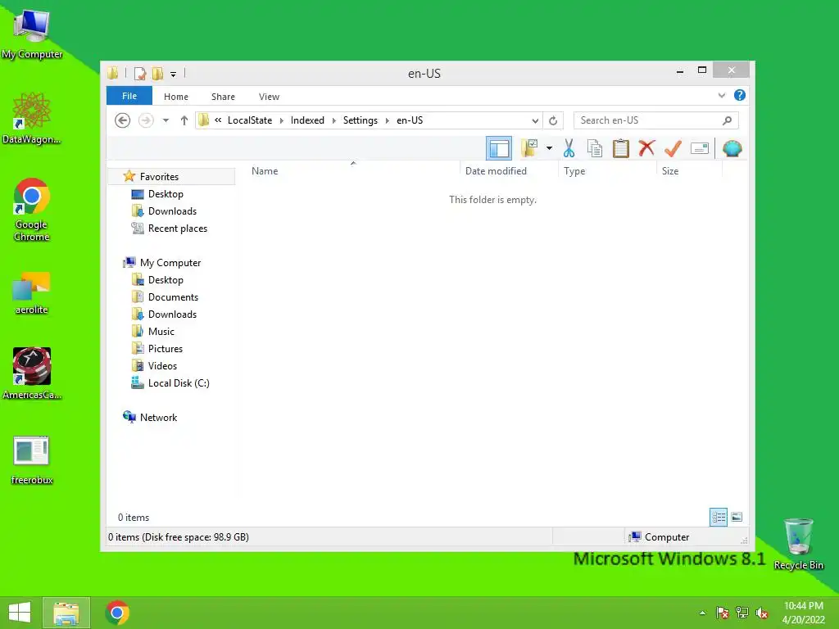Image resolution: width=839 pixels, height=629 pixels.
Task: Open Videos folder in navigation pane
Action: pos(162,366)
